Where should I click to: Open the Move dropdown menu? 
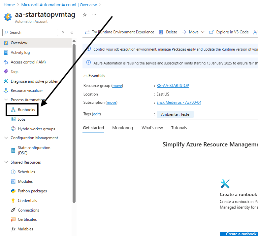click(x=193, y=32)
